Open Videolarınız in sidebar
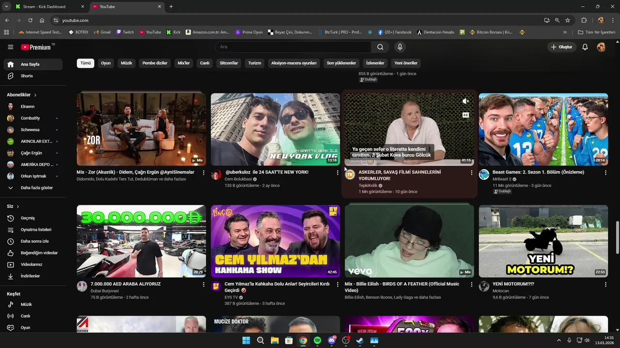The height and width of the screenshot is (348, 620). (x=33, y=264)
